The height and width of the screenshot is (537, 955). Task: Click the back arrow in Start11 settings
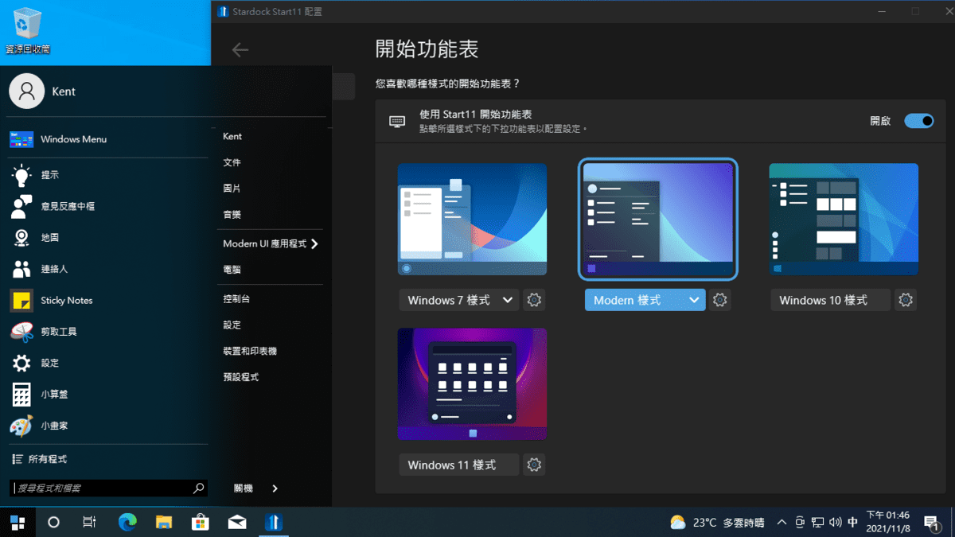point(239,49)
